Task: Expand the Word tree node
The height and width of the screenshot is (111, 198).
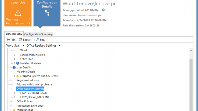Action: 15,51
